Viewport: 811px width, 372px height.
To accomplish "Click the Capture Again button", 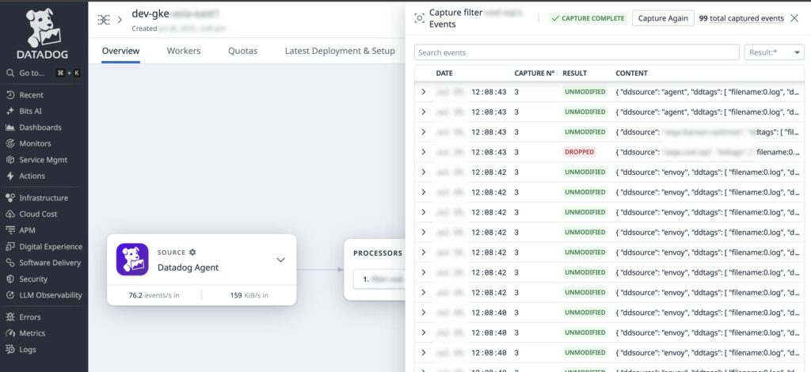I will tap(663, 18).
